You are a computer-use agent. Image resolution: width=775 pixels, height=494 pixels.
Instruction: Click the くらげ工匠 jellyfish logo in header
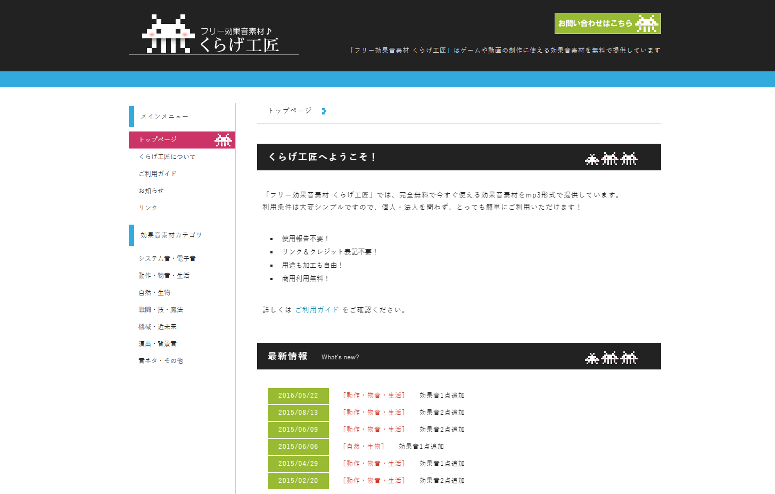[x=213, y=34]
